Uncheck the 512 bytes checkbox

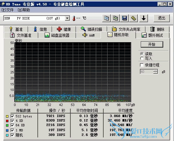pos(12,116)
